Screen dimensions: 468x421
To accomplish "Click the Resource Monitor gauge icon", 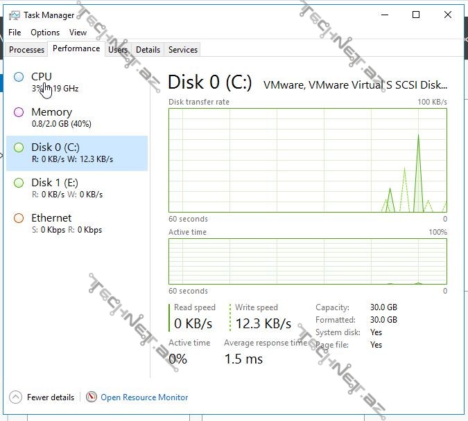I will tap(92, 397).
